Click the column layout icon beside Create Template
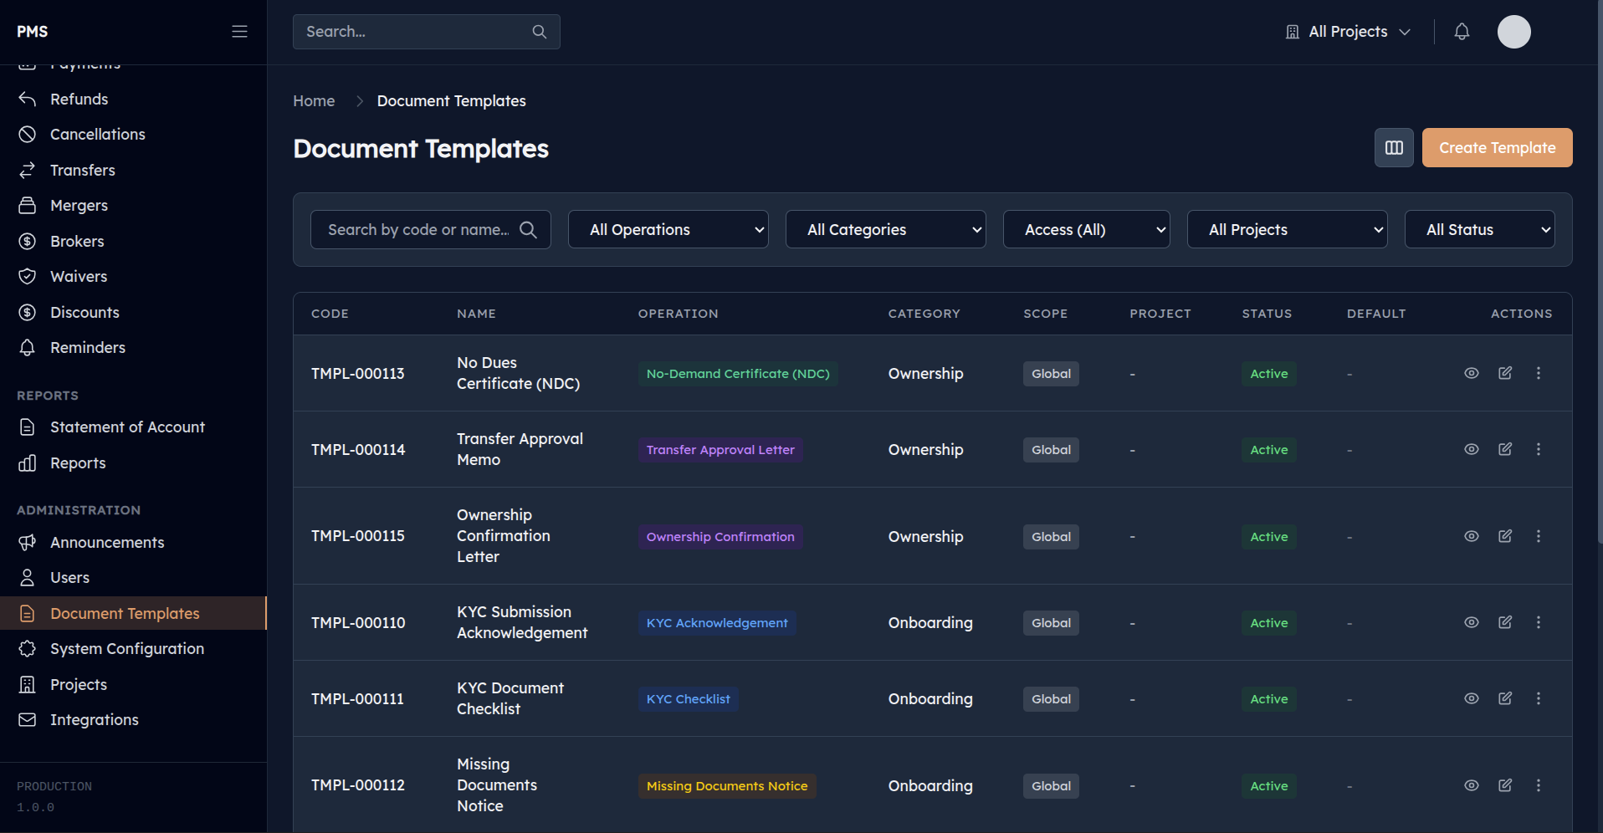This screenshot has width=1603, height=833. (x=1393, y=147)
